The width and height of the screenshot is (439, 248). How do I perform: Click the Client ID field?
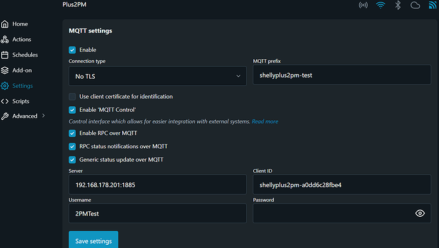(x=342, y=184)
